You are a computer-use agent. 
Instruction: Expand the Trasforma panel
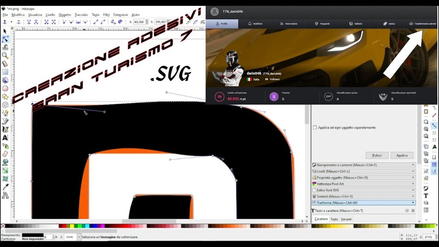pos(364,203)
